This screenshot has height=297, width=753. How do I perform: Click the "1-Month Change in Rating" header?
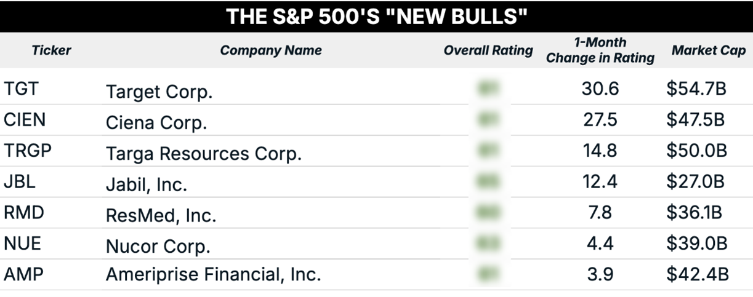(600, 50)
